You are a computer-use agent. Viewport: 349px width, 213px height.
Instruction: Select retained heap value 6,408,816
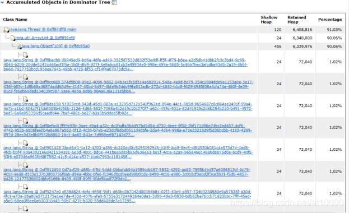[303, 30]
